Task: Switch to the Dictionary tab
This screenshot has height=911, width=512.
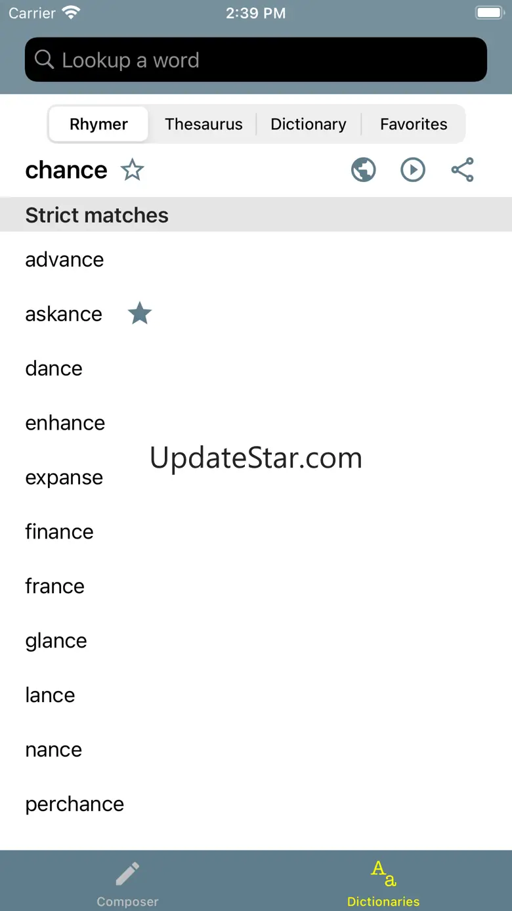Action: [x=309, y=124]
